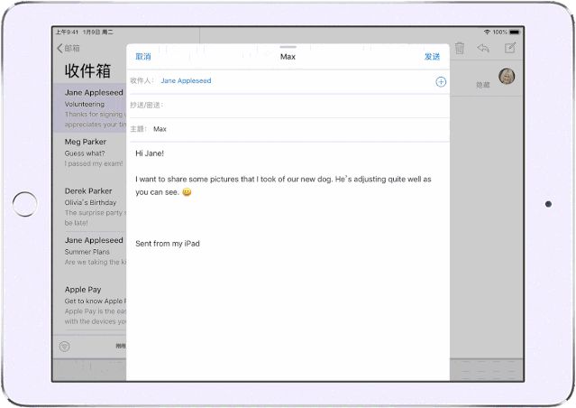
Task: Tap the Max title of the compose sheet
Action: (x=288, y=57)
